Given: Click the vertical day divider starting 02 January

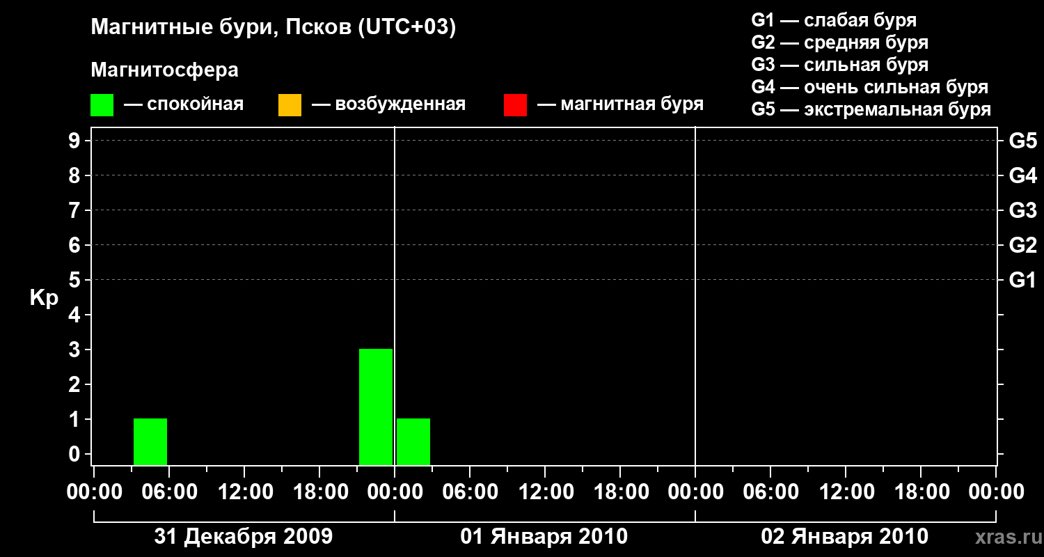Looking at the screenshot, I should pyautogui.click(x=695, y=297).
